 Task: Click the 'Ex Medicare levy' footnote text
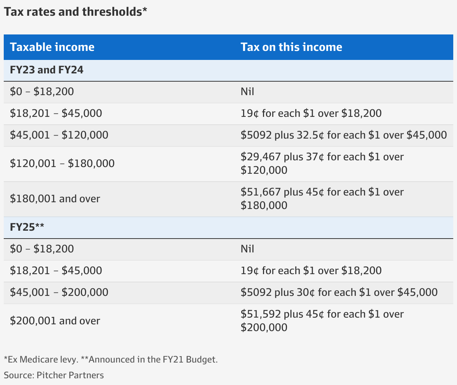point(41,360)
